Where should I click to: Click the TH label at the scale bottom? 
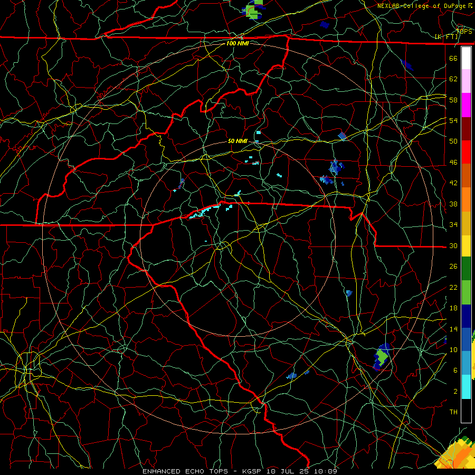tap(453, 412)
